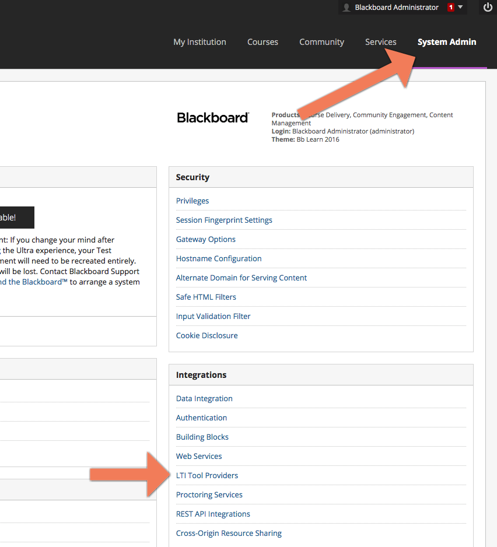Viewport: 497px width, 547px height.
Task: Open Proctoring Services
Action: (209, 495)
